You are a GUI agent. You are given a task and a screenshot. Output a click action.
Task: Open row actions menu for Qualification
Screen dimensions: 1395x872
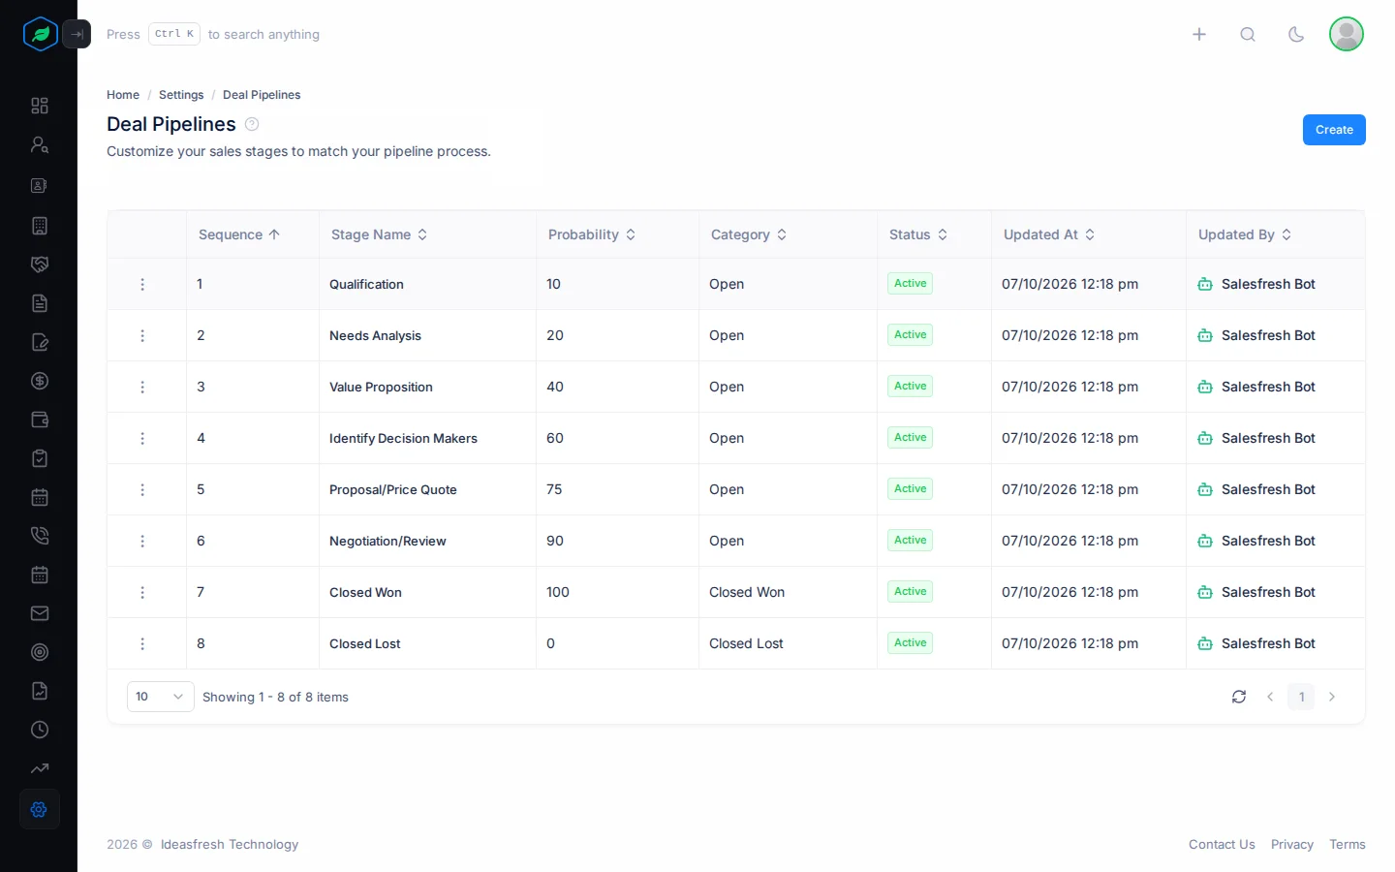(x=142, y=284)
